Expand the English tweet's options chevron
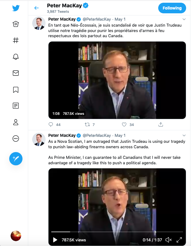191x246 pixels. coord(184,135)
